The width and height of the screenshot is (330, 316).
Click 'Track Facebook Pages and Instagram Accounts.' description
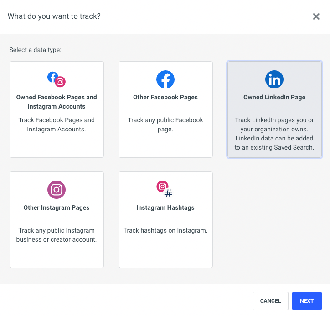tap(57, 124)
